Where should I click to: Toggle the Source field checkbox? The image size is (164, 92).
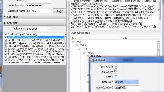[x=6, y=60]
